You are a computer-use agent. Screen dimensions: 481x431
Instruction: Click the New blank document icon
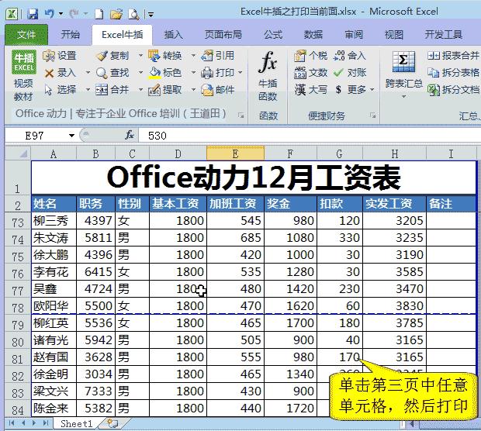pyautogui.click(x=99, y=14)
